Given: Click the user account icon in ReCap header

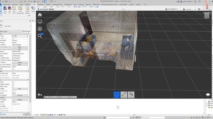Looking at the screenshot, I should tap(166, 9).
